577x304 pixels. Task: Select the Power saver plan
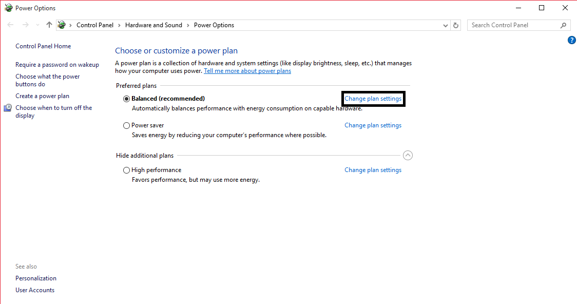pyautogui.click(x=127, y=125)
